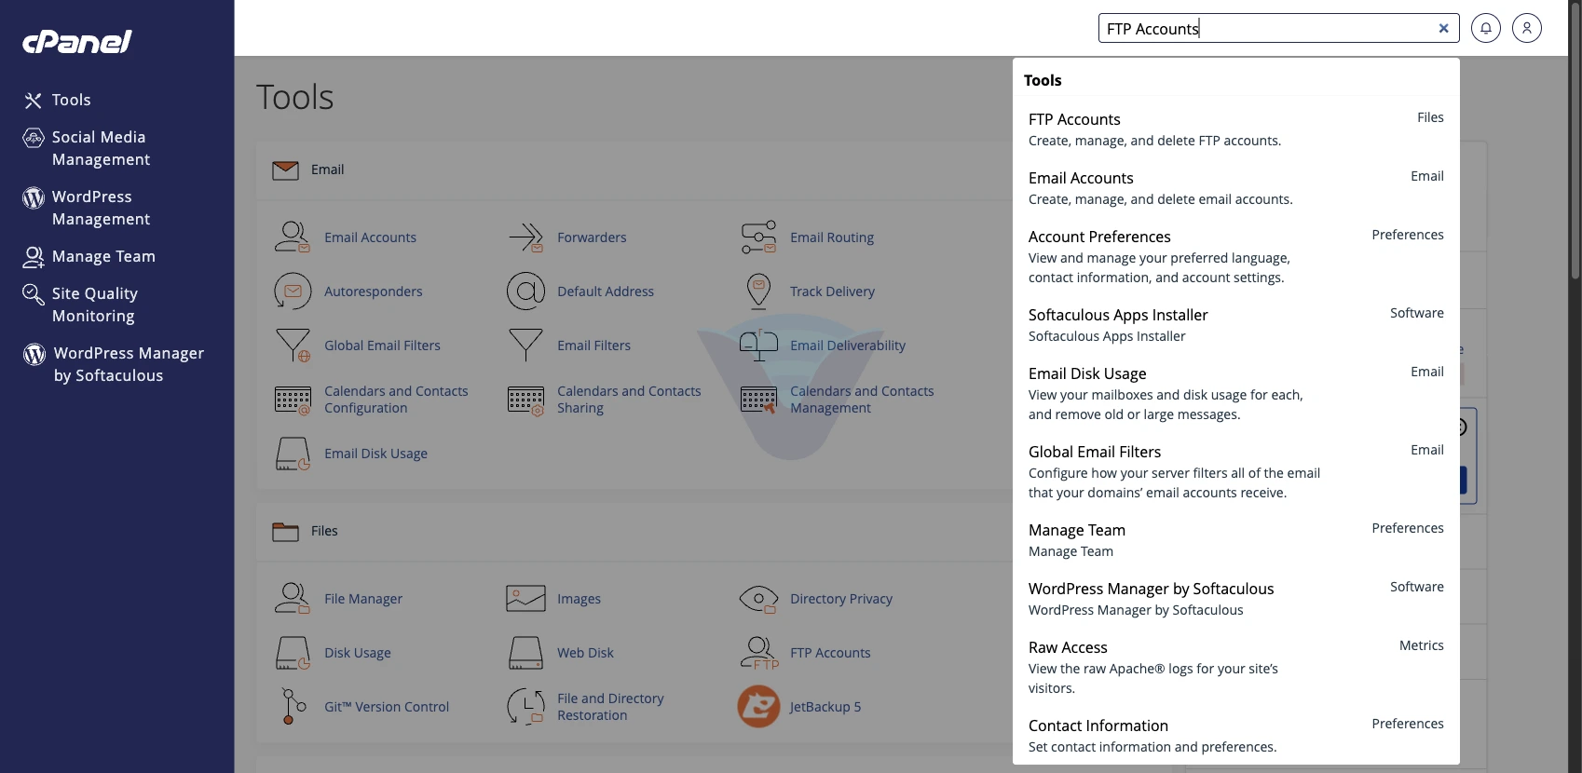Click the Forwarders arrow icon
Screen dimensions: 1582x773
tap(525, 237)
